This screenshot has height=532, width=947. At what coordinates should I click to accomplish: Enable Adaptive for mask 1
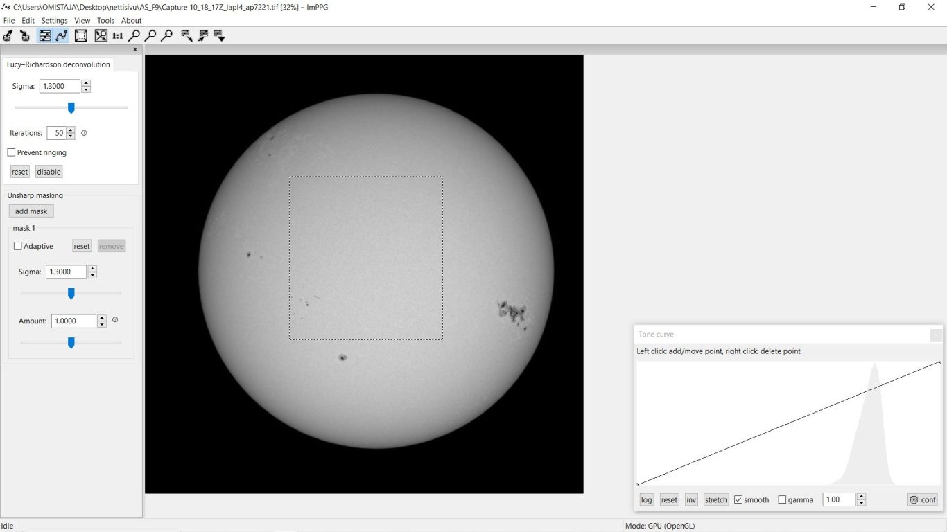18,246
